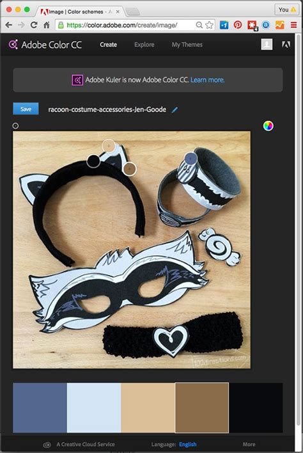Open the English language selector
Image resolution: width=303 pixels, height=453 pixels.
click(x=187, y=444)
